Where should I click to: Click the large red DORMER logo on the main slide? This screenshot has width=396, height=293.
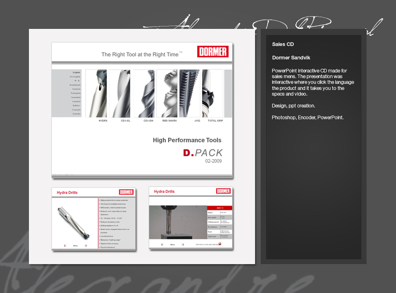pos(213,52)
